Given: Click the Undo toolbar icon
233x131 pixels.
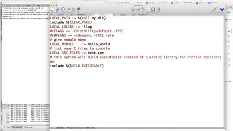Looking at the screenshot, I should pyautogui.click(x=133, y=10).
